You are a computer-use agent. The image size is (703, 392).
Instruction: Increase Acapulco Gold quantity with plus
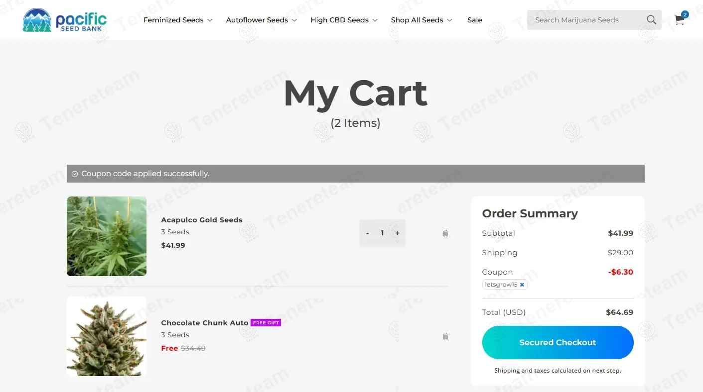pos(397,233)
